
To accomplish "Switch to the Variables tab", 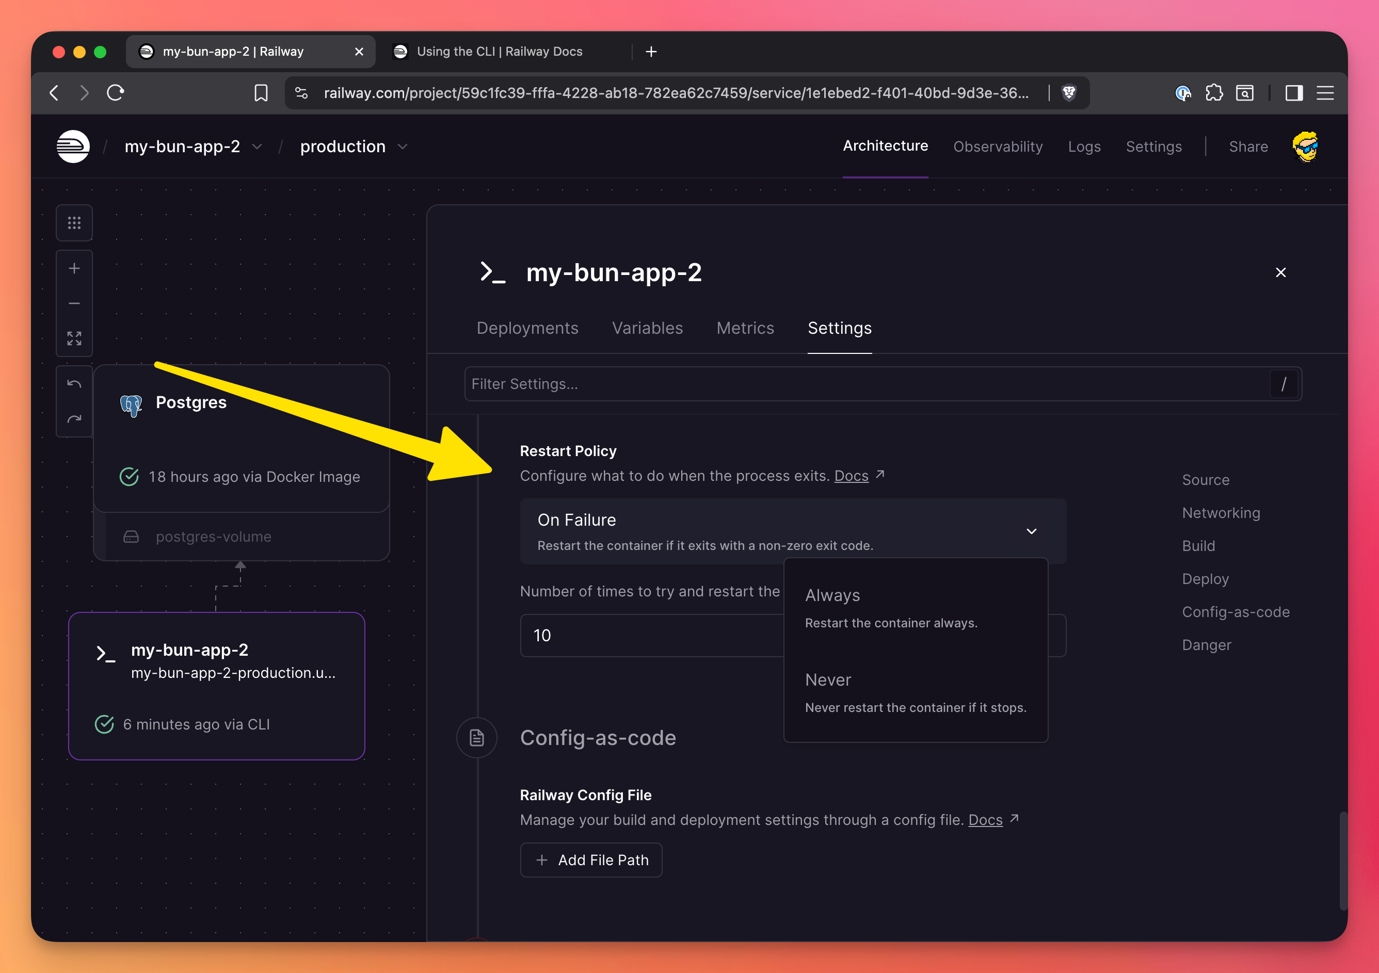I will coord(647,328).
